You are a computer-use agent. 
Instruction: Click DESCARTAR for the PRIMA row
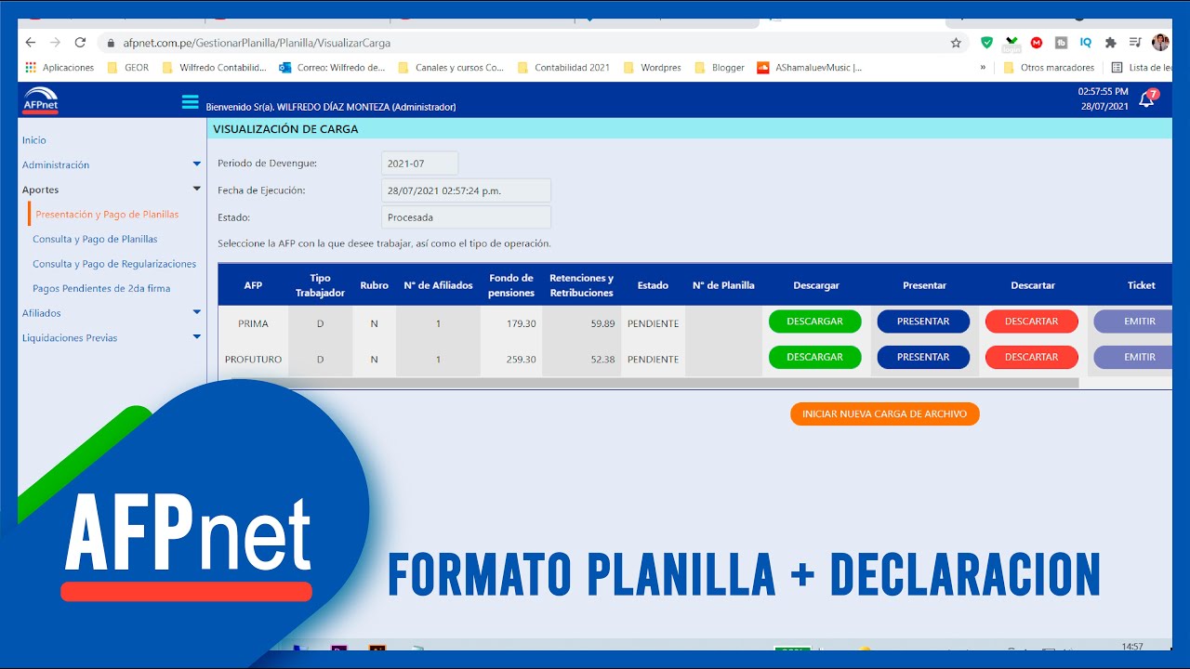tap(1032, 321)
